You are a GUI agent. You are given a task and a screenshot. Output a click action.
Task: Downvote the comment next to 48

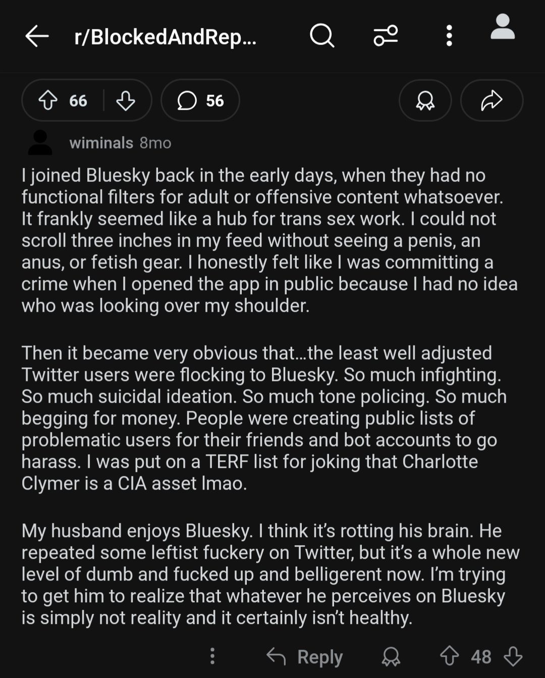click(513, 656)
